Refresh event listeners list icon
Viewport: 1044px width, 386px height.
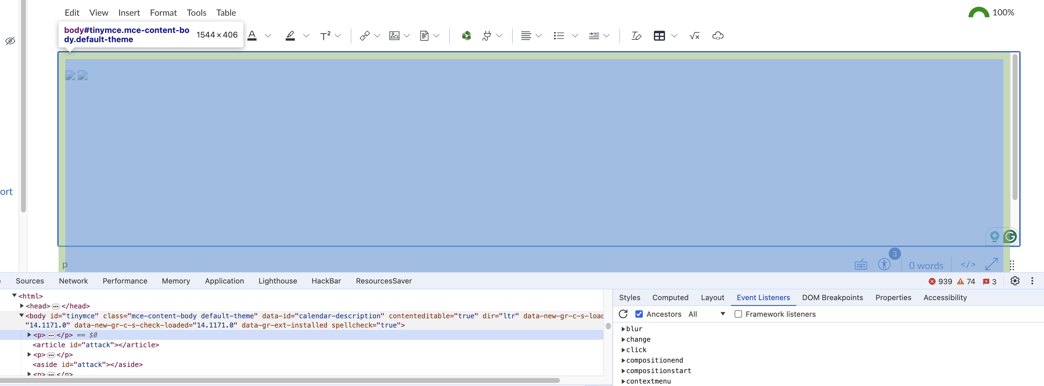pyautogui.click(x=623, y=314)
